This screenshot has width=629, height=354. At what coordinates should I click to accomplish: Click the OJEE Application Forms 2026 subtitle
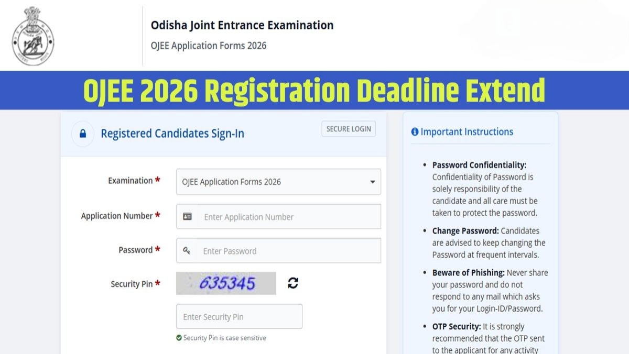[x=208, y=46]
